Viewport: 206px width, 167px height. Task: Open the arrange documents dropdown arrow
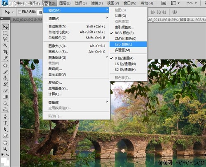178,3
